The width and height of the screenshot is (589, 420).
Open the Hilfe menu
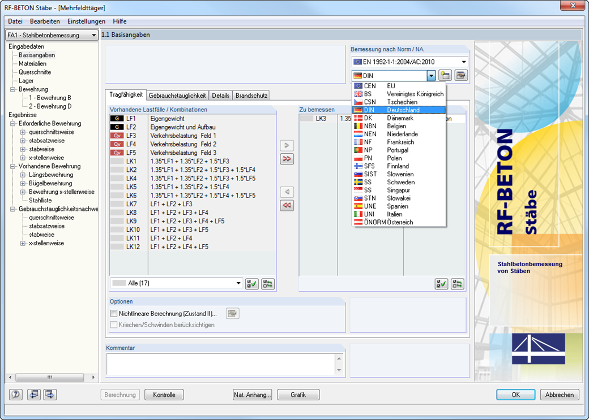(x=119, y=21)
